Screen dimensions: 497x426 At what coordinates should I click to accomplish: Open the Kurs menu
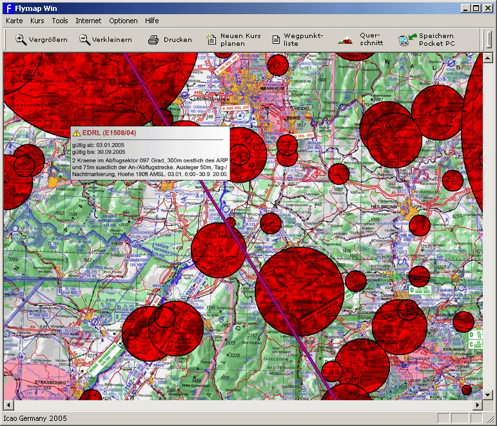tap(37, 21)
